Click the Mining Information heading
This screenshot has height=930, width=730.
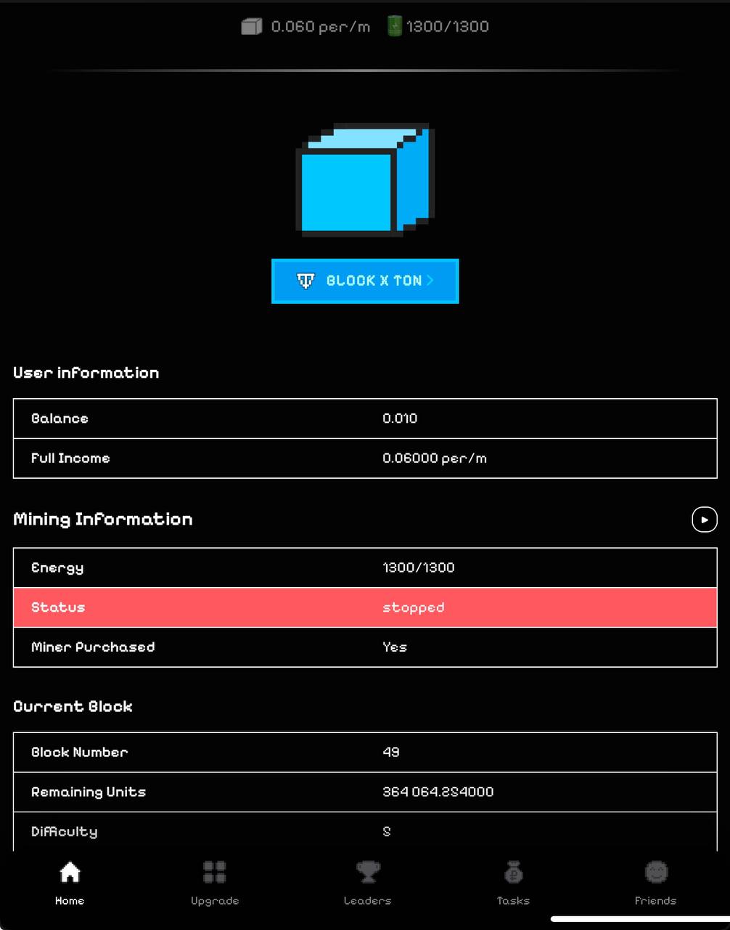(103, 519)
